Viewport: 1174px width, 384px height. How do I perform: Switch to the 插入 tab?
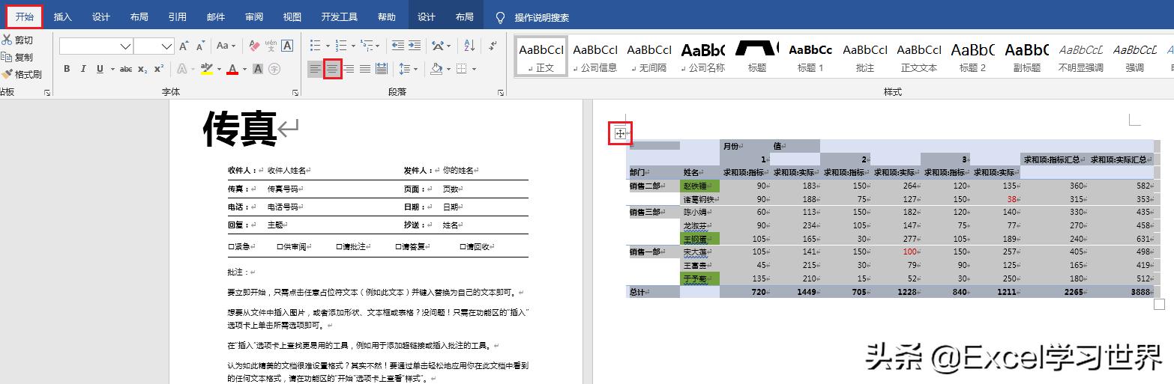tap(63, 17)
